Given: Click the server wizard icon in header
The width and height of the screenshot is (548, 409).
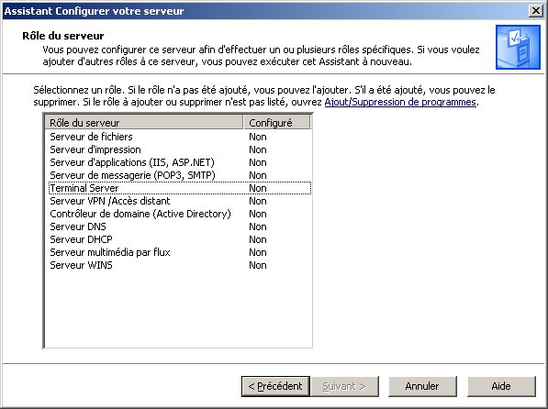Looking at the screenshot, I should (518, 47).
